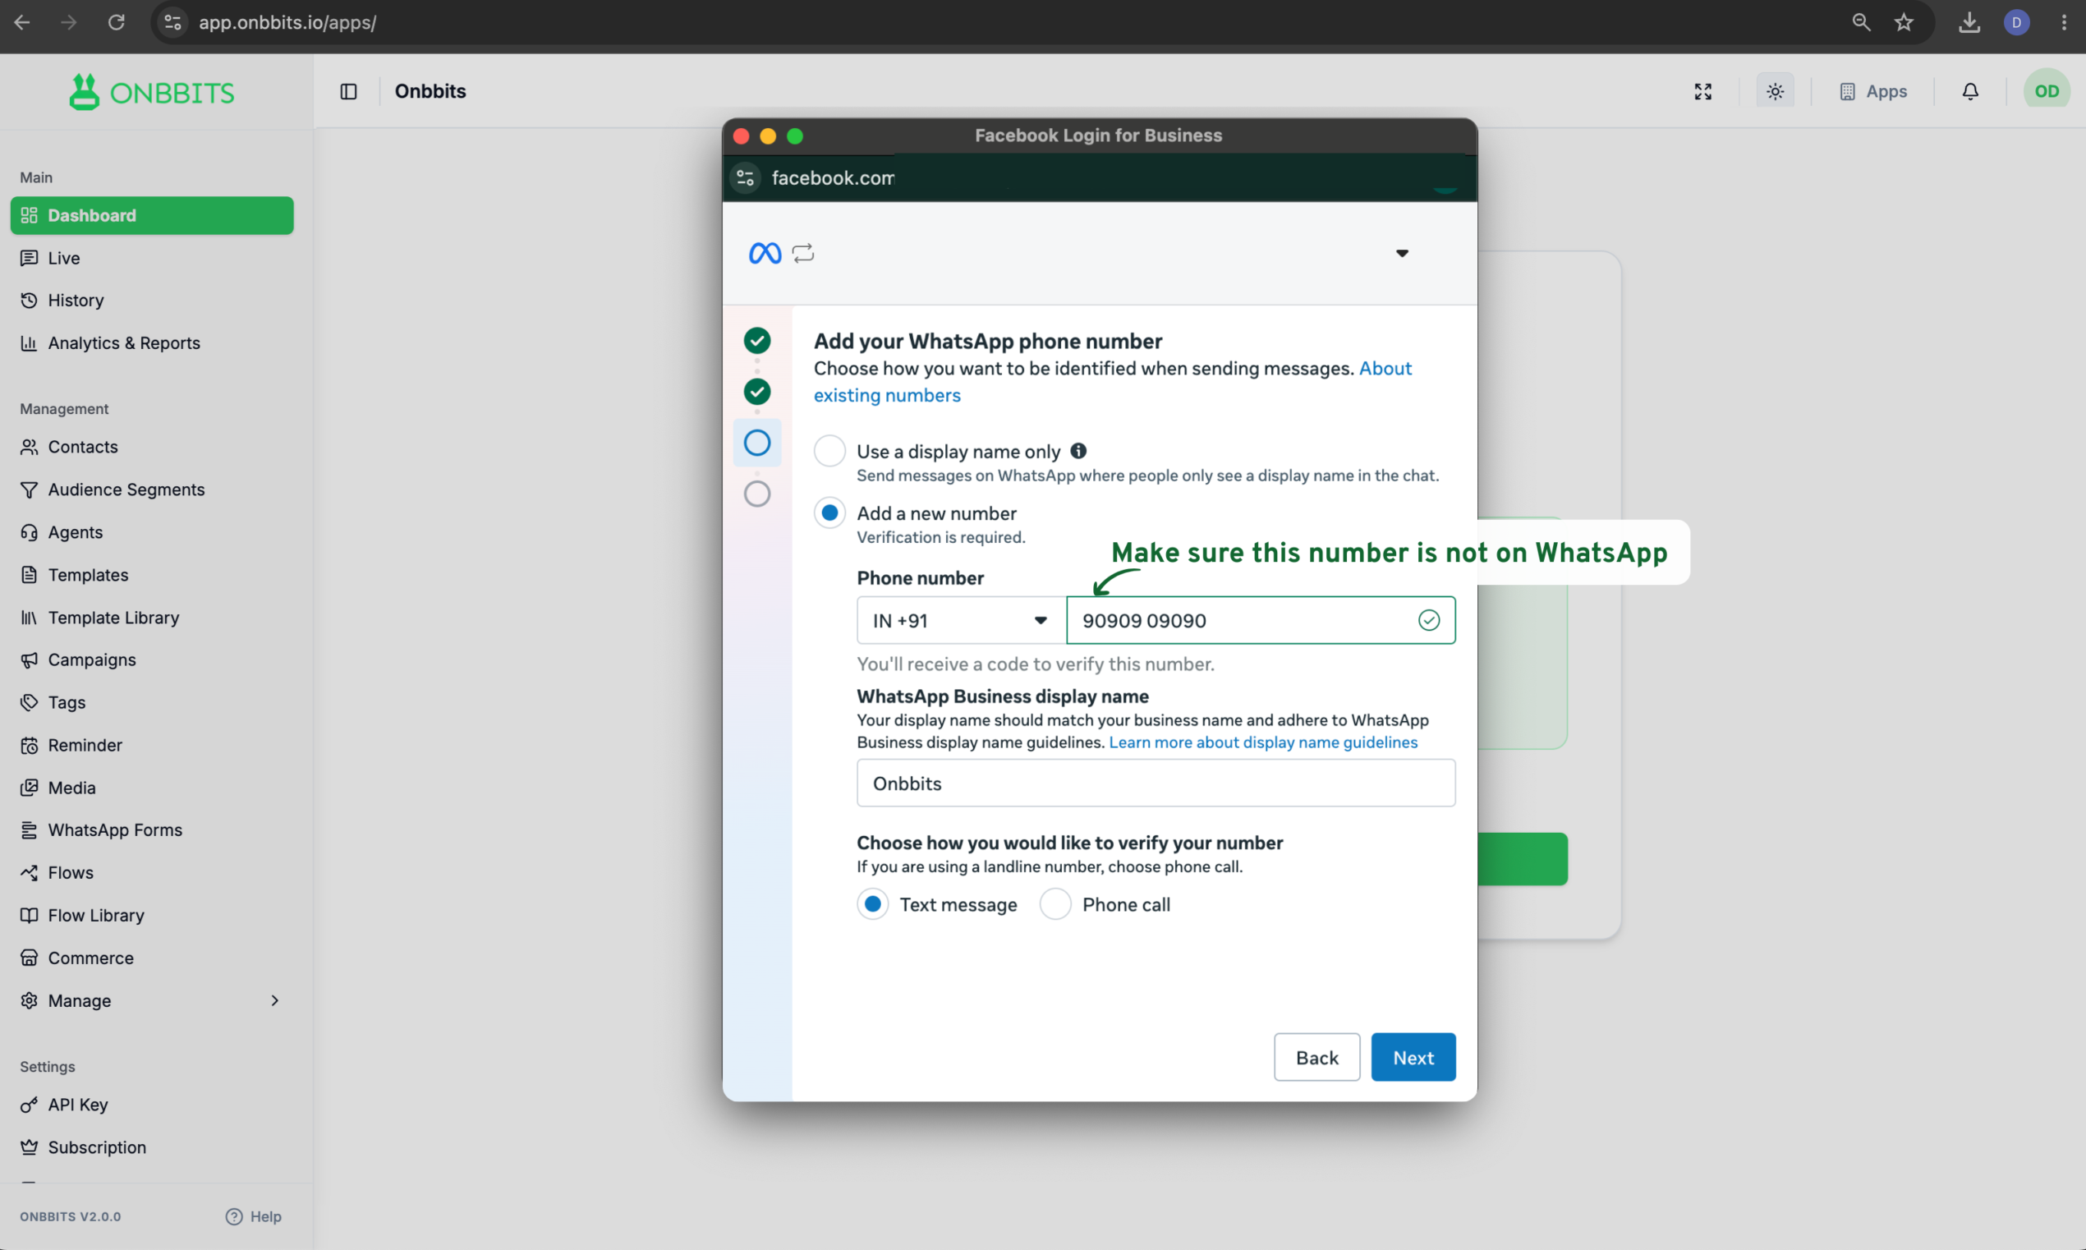Open the About existing numbers link
Viewport: 2086px width, 1250px height.
[1113, 382]
